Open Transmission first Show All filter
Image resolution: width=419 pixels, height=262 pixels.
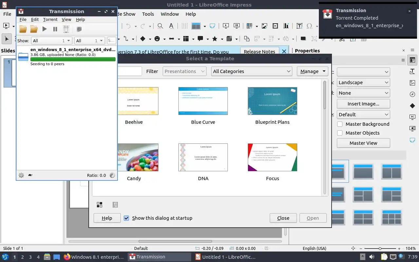coord(51,41)
